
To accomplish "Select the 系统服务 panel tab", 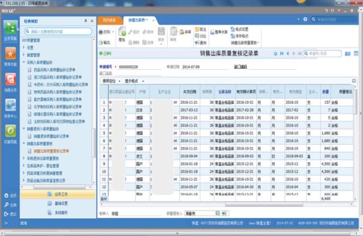I will coord(58,213).
